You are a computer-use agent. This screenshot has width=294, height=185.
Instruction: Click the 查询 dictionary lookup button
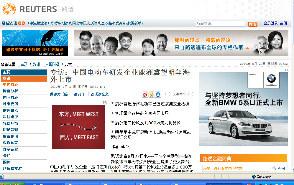tap(279, 168)
